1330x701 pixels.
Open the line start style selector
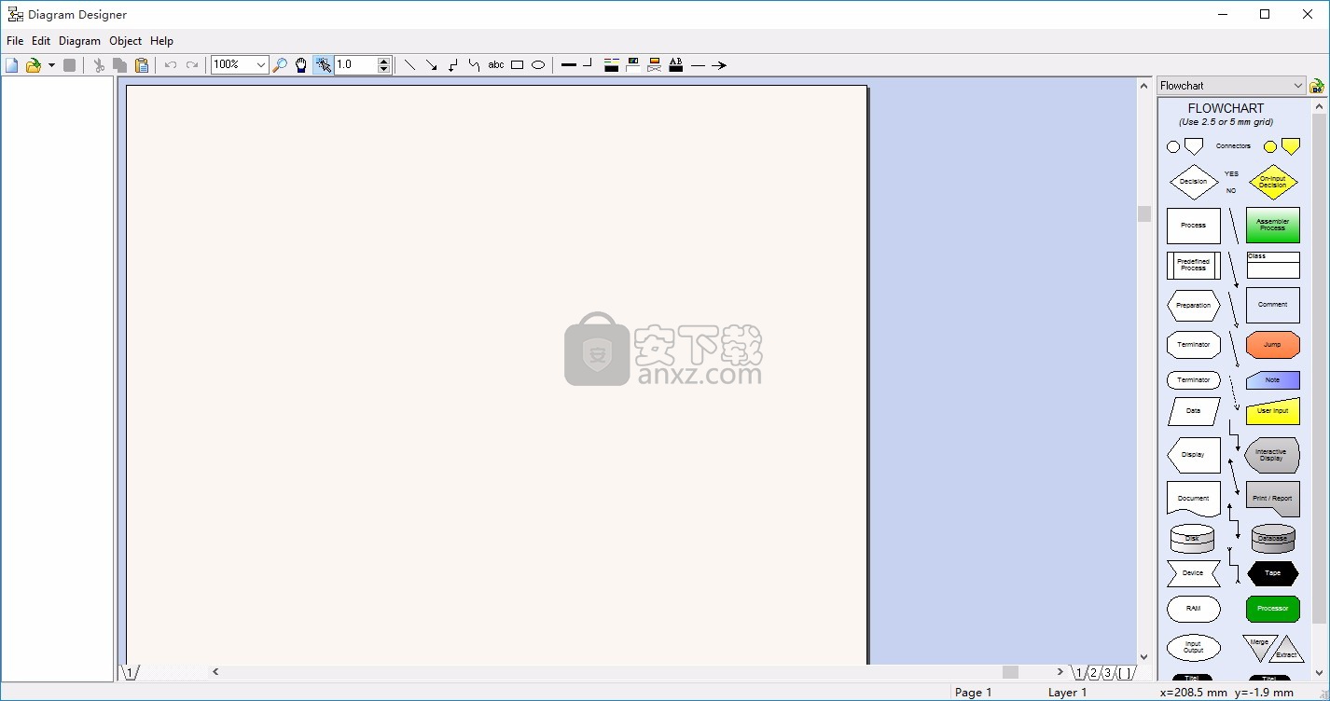click(x=698, y=65)
